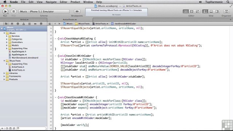Image resolution: width=233 pixels, height=131 pixels.
Task: Collapse the iMusic group folder
Action: tap(4, 33)
